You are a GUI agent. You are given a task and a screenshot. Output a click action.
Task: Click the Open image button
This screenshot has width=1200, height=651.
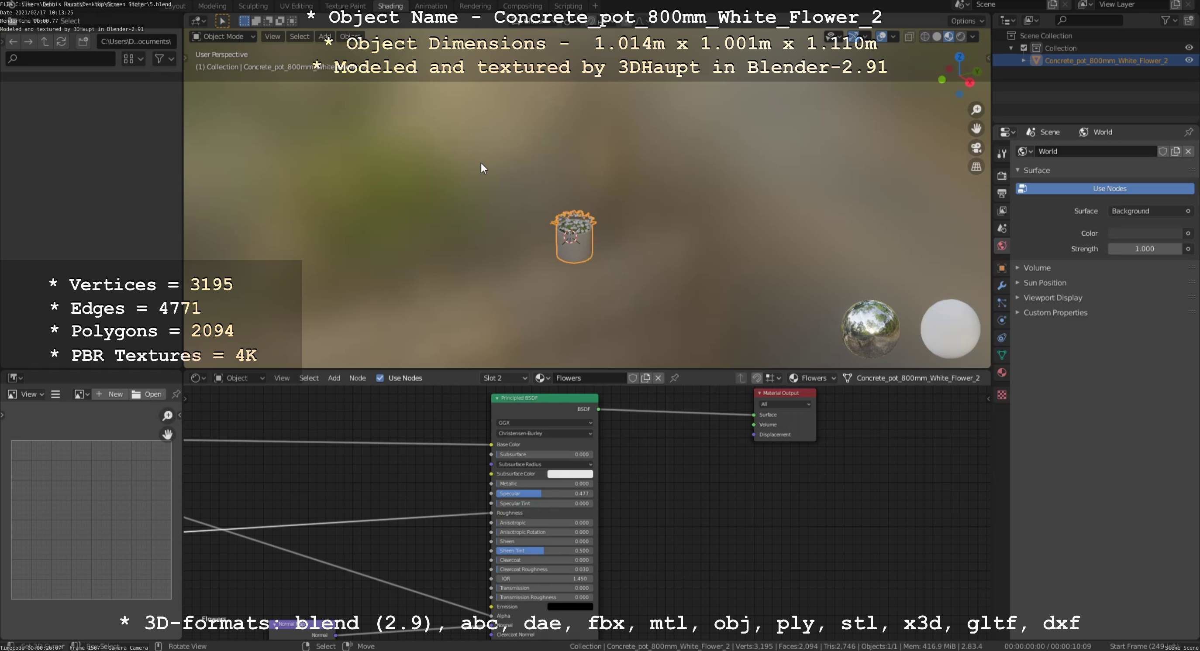(x=147, y=394)
